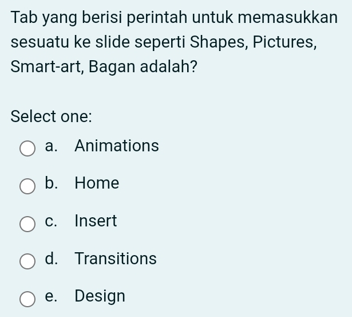Image resolution: width=352 pixels, height=317 pixels.
Task: Click the "d." option letter
Action: [52, 259]
